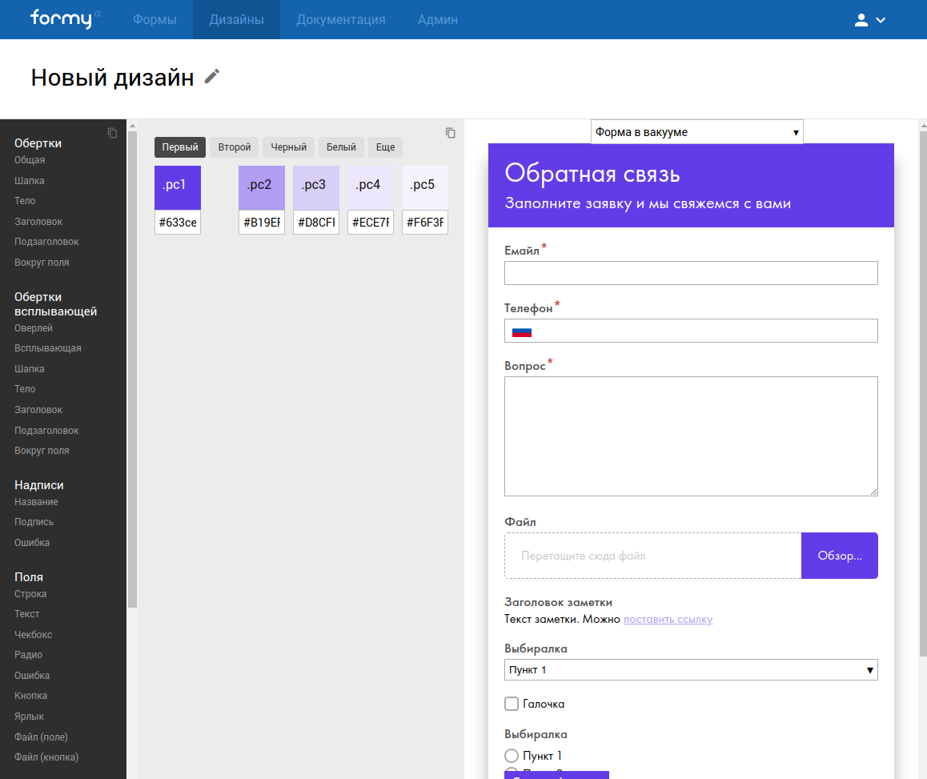Viewport: 927px width, 779px height.
Task: Select the .pc2 color swatch
Action: click(x=261, y=187)
